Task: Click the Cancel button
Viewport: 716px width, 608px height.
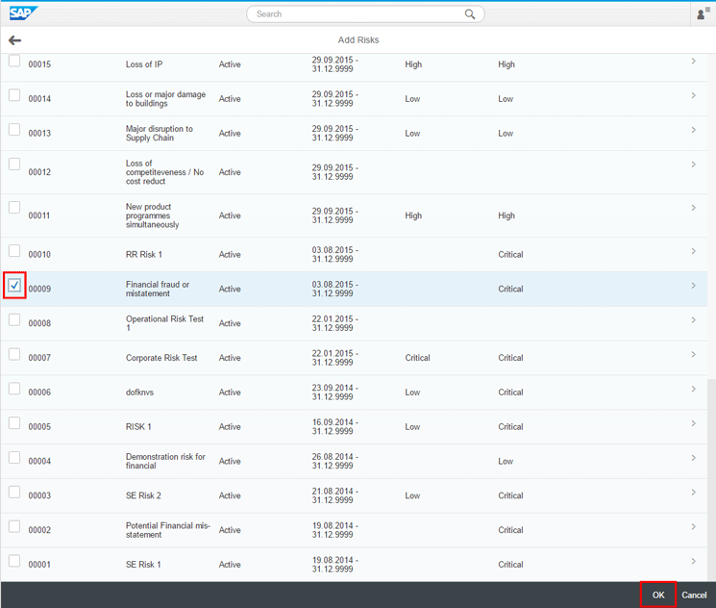Action: coord(694,595)
